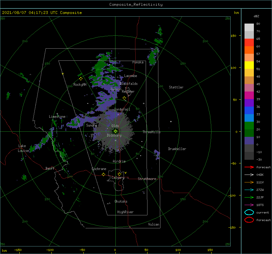
Task: Select the bright yellow swatch on dBZ scale
Action: [x=249, y=65]
